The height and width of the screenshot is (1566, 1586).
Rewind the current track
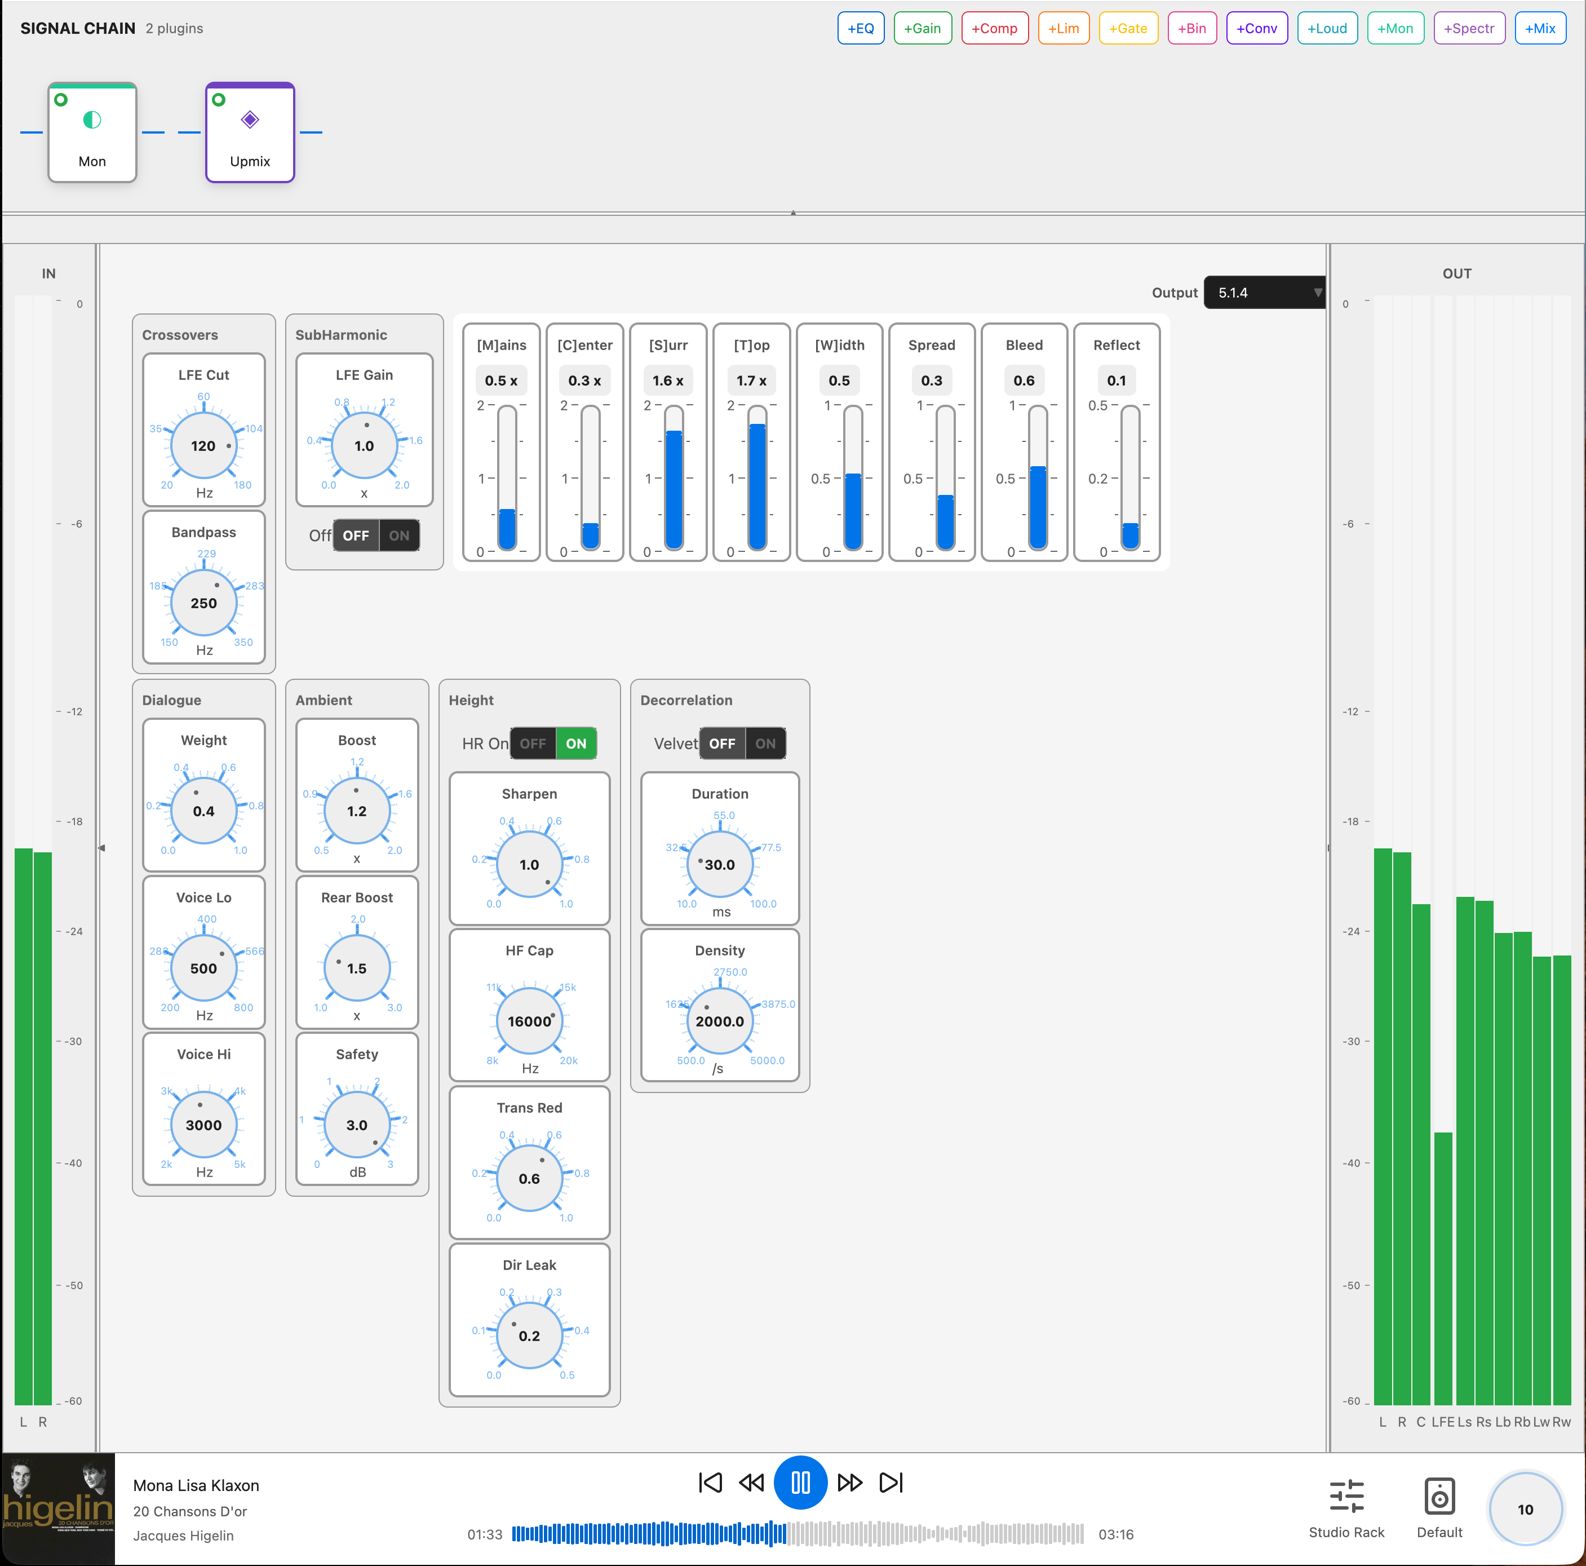(751, 1482)
